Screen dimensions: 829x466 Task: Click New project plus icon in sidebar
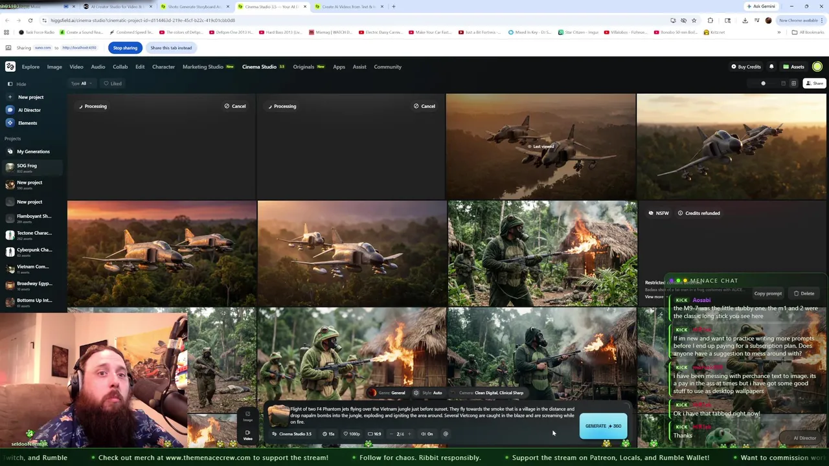click(10, 97)
